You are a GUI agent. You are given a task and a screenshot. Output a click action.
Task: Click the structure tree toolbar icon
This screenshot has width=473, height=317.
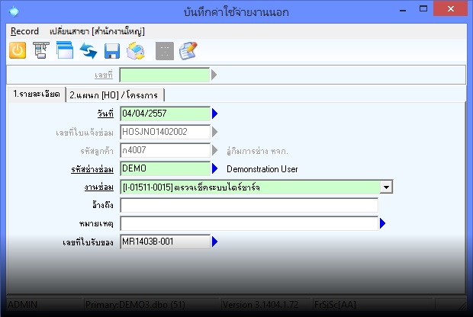[x=42, y=50]
